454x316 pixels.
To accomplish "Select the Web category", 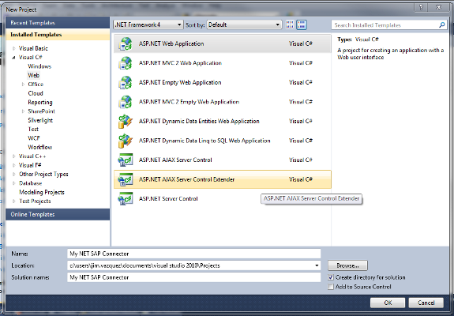I will 33,75.
